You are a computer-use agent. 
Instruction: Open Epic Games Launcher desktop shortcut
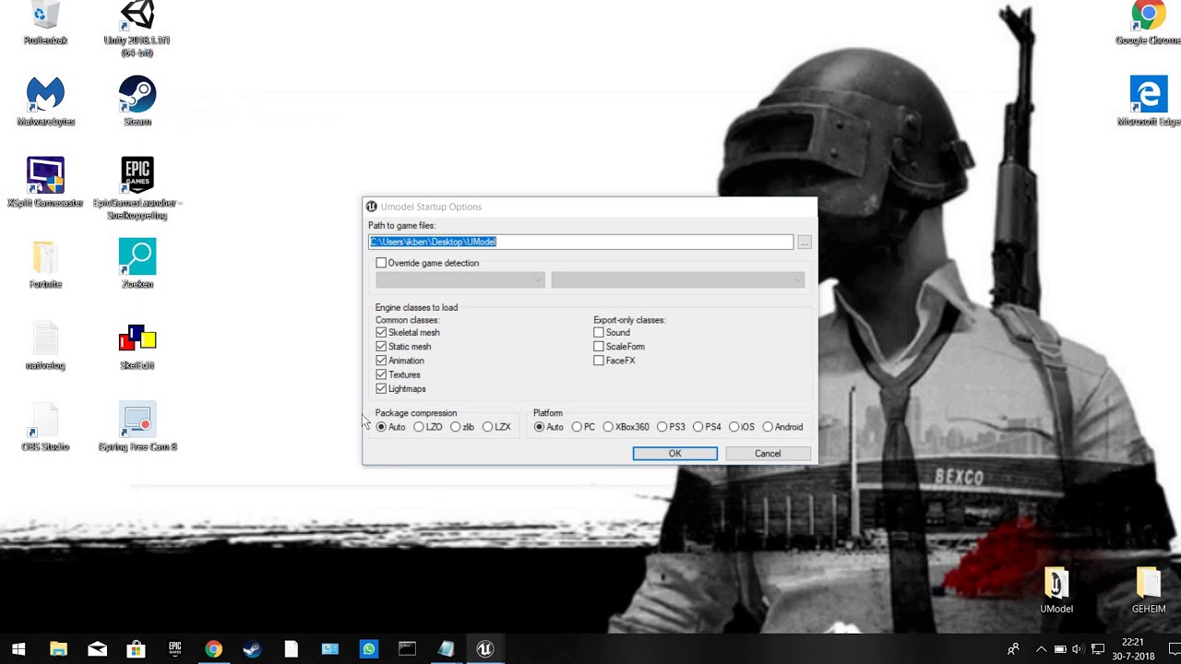137,188
